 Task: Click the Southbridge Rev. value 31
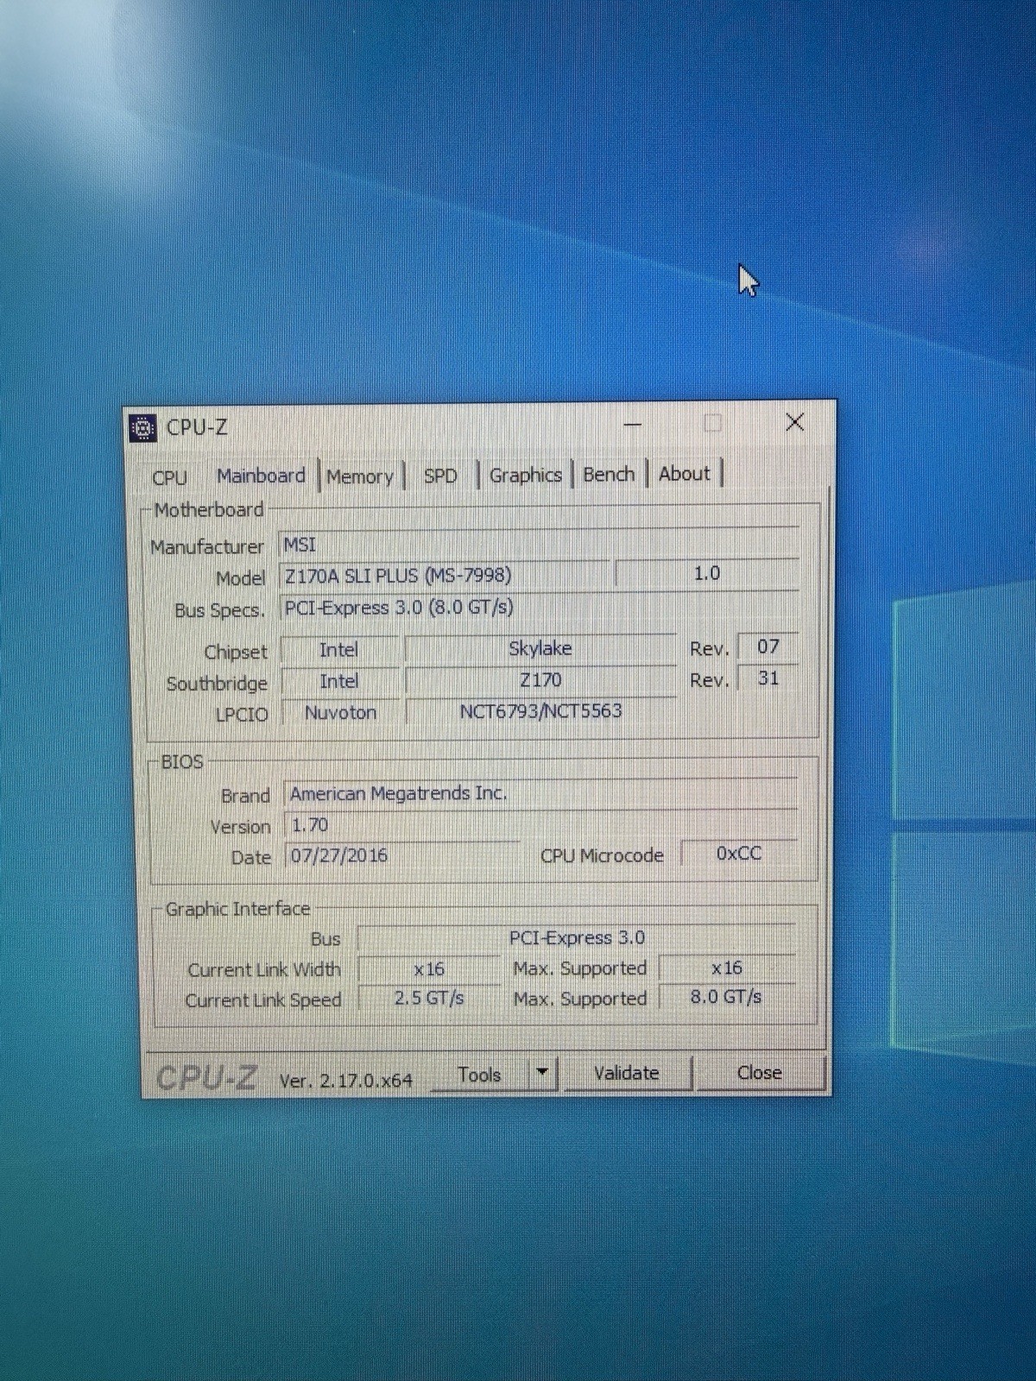tap(768, 678)
